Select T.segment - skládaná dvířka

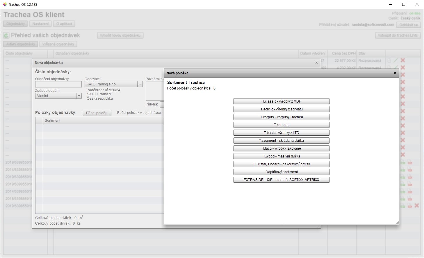(281, 141)
